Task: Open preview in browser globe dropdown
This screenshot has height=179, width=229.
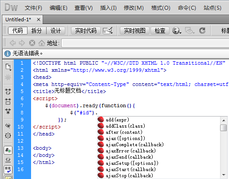Action: 177,31
